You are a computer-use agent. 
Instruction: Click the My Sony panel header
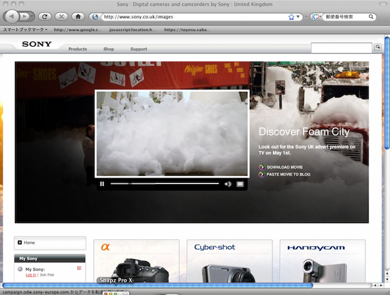50,258
